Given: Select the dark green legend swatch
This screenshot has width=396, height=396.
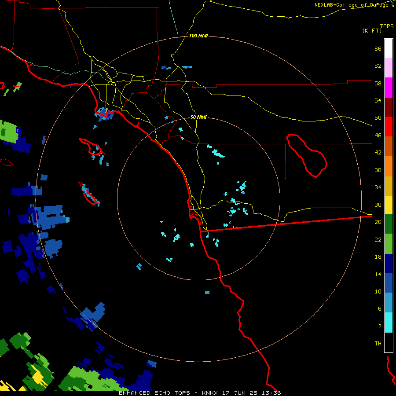Looking at the screenshot, I should pyautogui.click(x=389, y=224).
